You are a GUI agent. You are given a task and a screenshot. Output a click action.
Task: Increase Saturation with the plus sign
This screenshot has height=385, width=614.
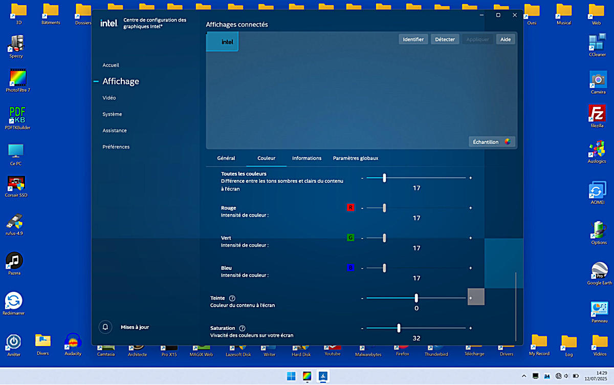pos(471,328)
